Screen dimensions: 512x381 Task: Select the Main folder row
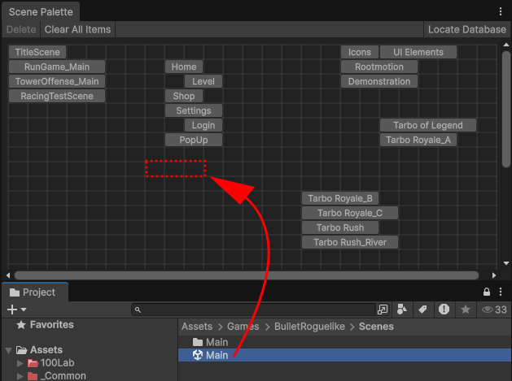345,342
